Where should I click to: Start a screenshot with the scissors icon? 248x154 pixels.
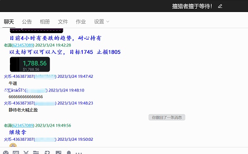(x=26, y=152)
